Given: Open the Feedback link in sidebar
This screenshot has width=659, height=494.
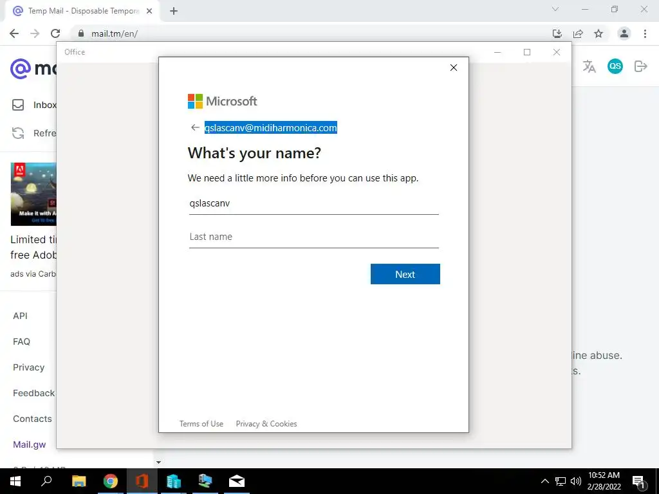Looking at the screenshot, I should click(34, 393).
